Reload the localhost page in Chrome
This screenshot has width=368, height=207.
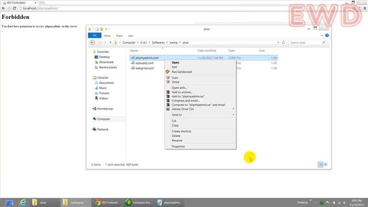tap(14, 8)
